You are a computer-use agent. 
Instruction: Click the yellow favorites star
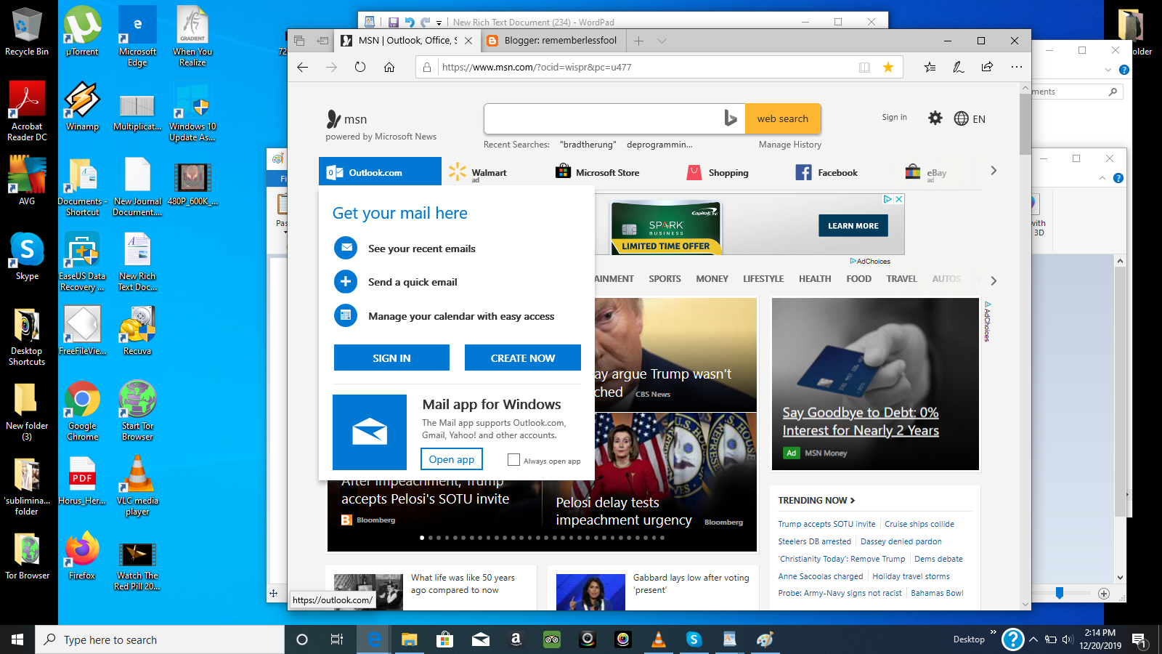pyautogui.click(x=888, y=67)
